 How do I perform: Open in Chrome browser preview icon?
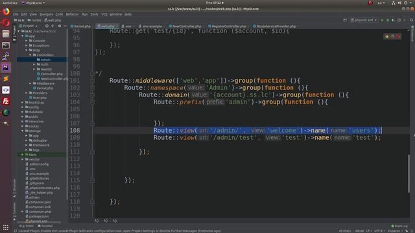pos(386,36)
